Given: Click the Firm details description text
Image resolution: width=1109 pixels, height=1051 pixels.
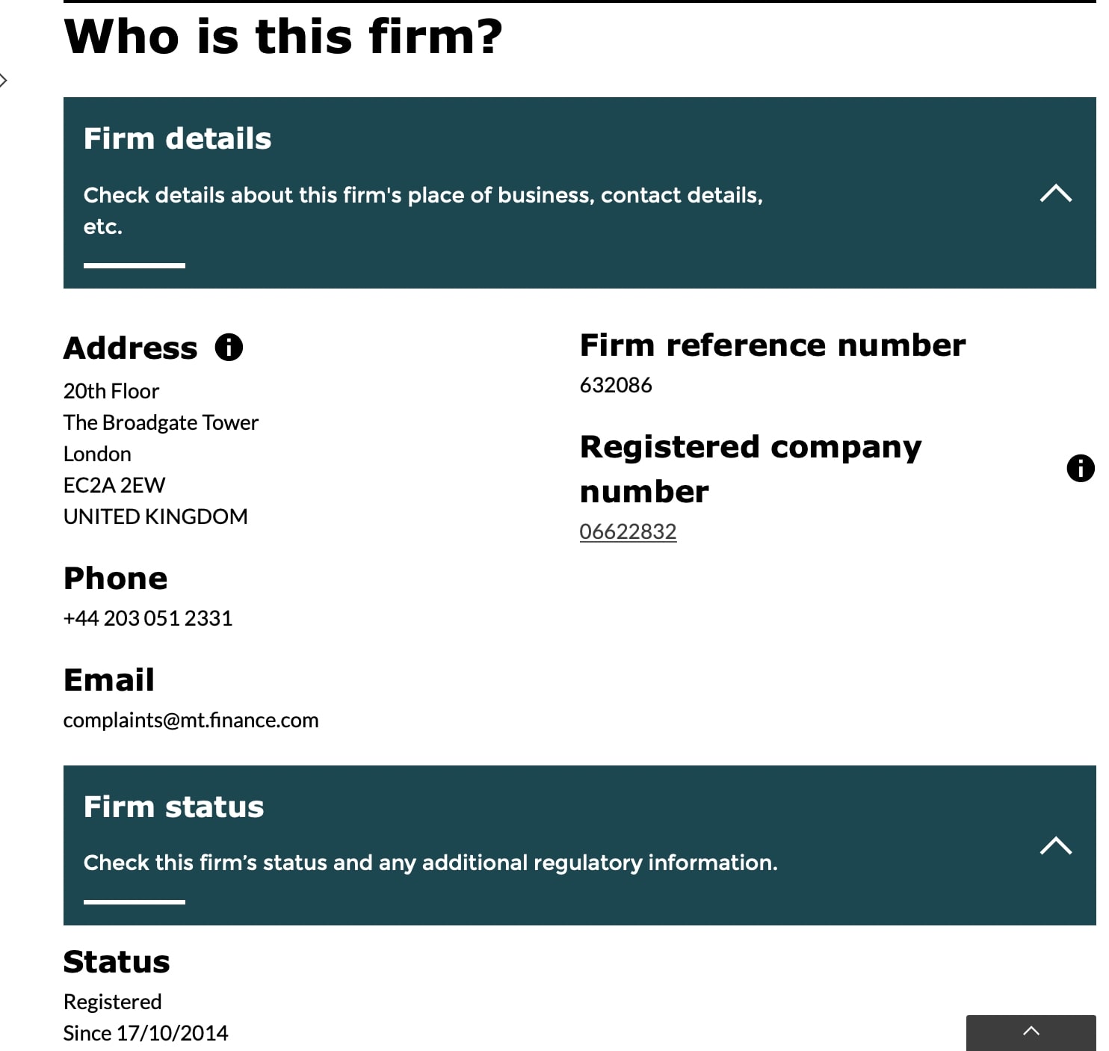Looking at the screenshot, I should (x=423, y=211).
